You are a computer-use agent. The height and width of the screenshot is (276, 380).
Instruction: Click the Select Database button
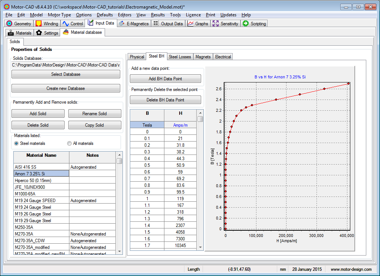(x=66, y=74)
